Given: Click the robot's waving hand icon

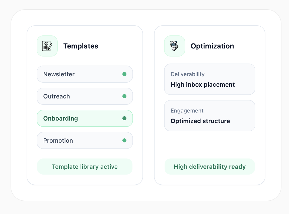Looking at the screenshot, I should coord(178,47).
